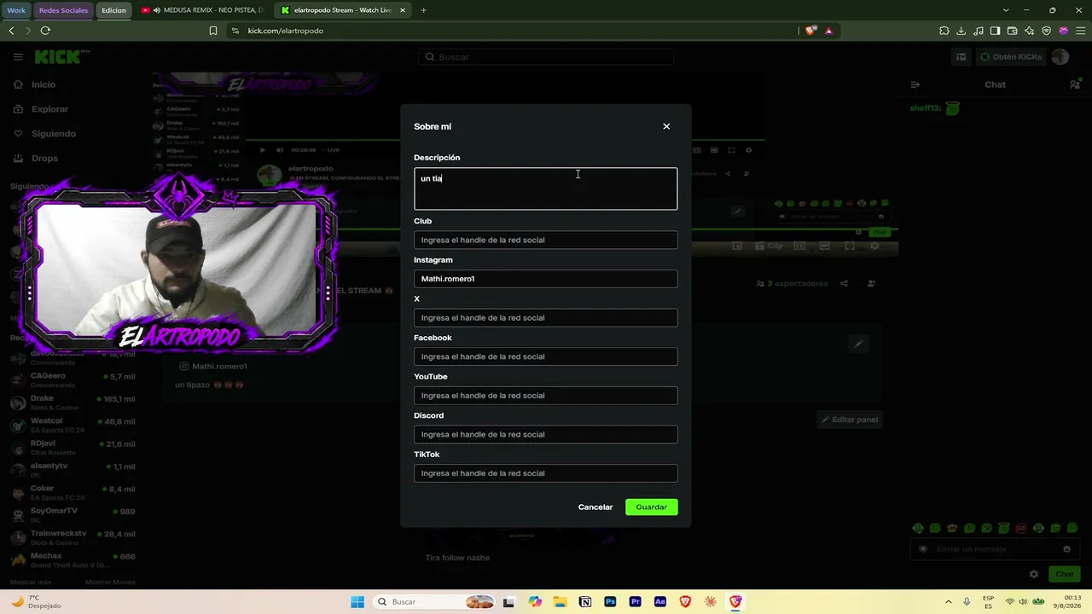Open Photoshop from the taskbar

click(x=610, y=602)
